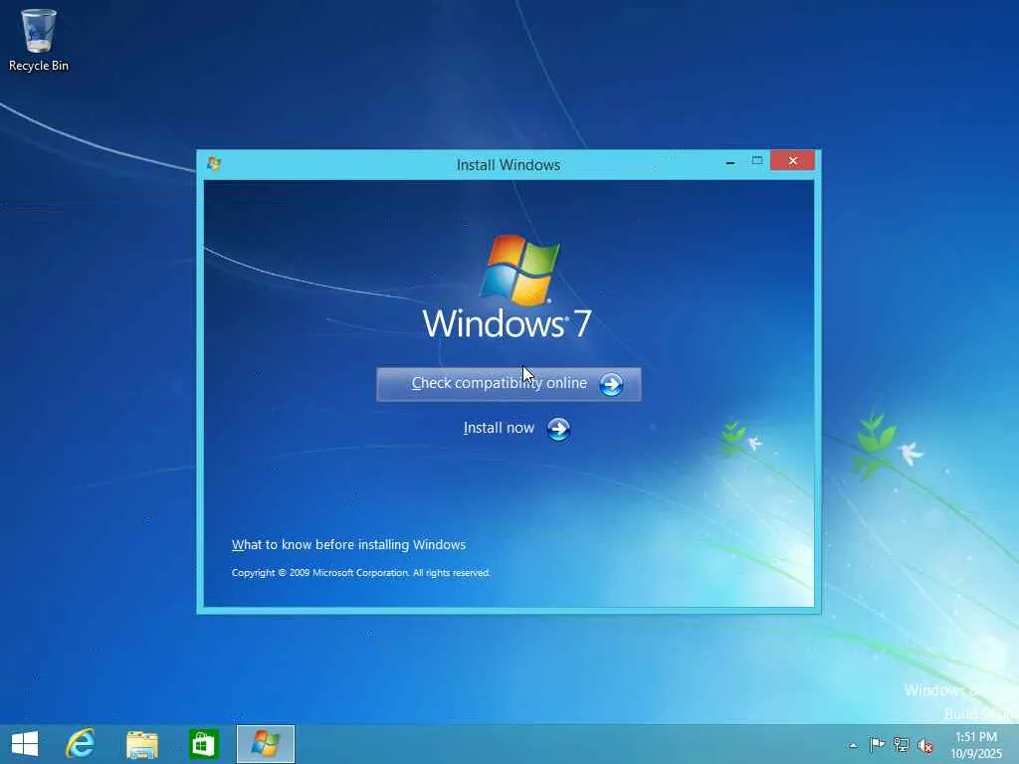Click the Windows 7 logo flag

click(x=519, y=270)
